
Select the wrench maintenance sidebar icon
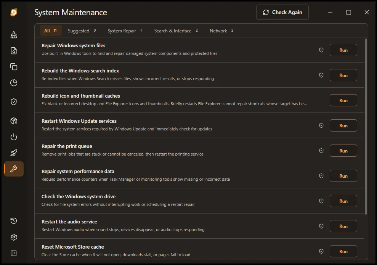pyautogui.click(x=14, y=169)
